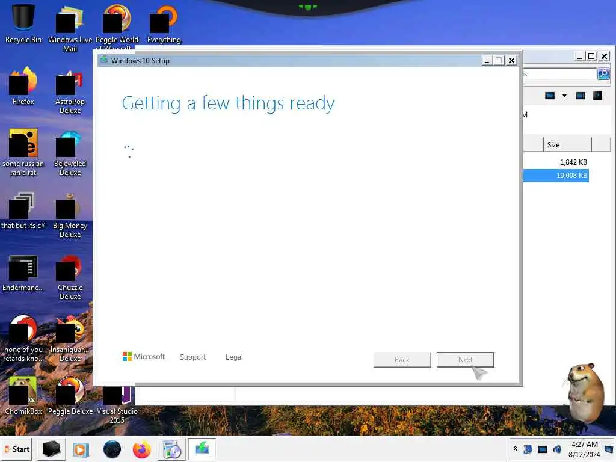Screen dimensions: 616x462
Task: Click the Back button in Setup
Action: [x=402, y=360]
